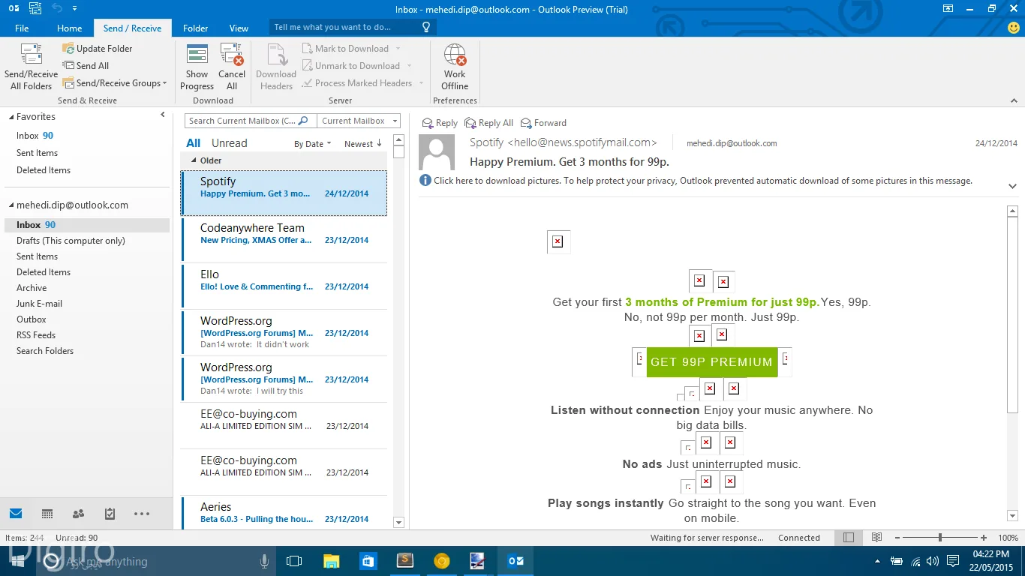Image resolution: width=1025 pixels, height=576 pixels.
Task: Show more navigation options ellipsis
Action: [x=142, y=514]
